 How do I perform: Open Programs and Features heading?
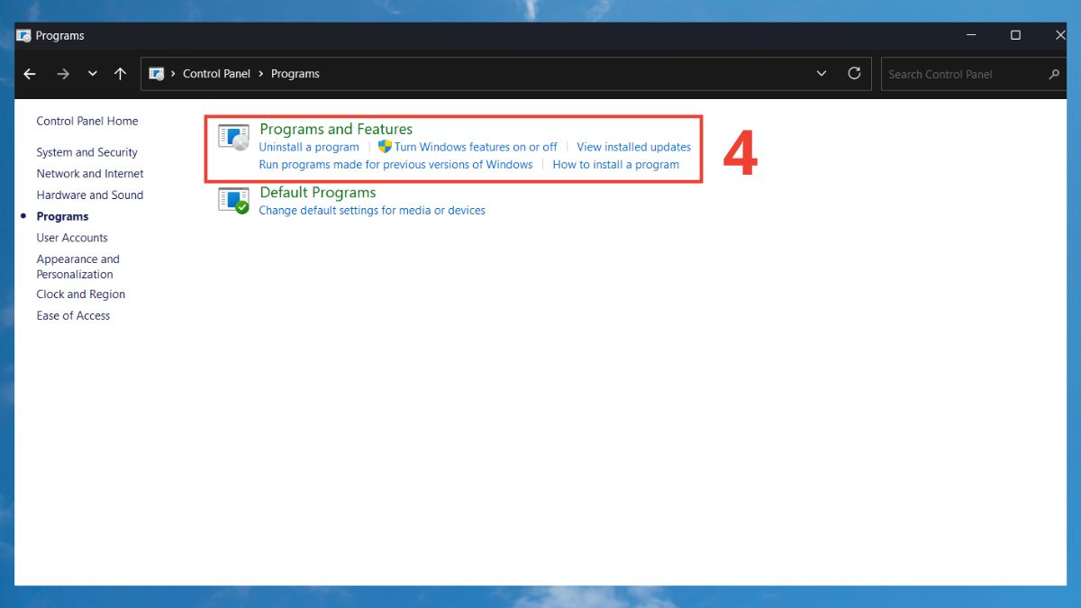coord(336,129)
